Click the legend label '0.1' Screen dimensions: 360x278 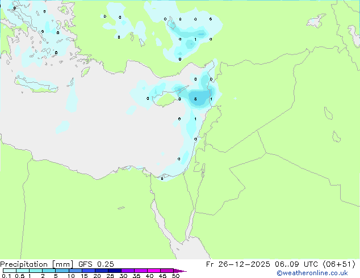pyautogui.click(x=6, y=276)
